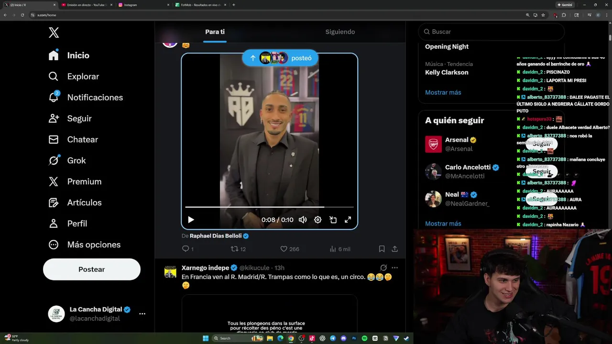Bookmark the video post
The width and height of the screenshot is (612, 344).
coord(382,249)
